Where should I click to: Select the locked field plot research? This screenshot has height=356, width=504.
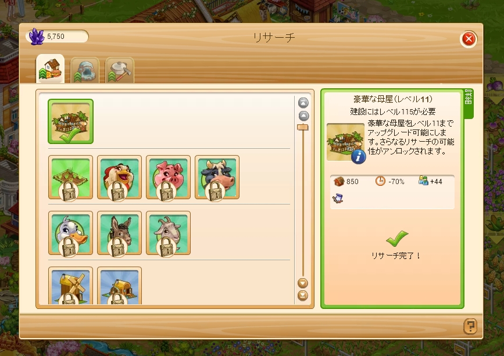(x=71, y=177)
